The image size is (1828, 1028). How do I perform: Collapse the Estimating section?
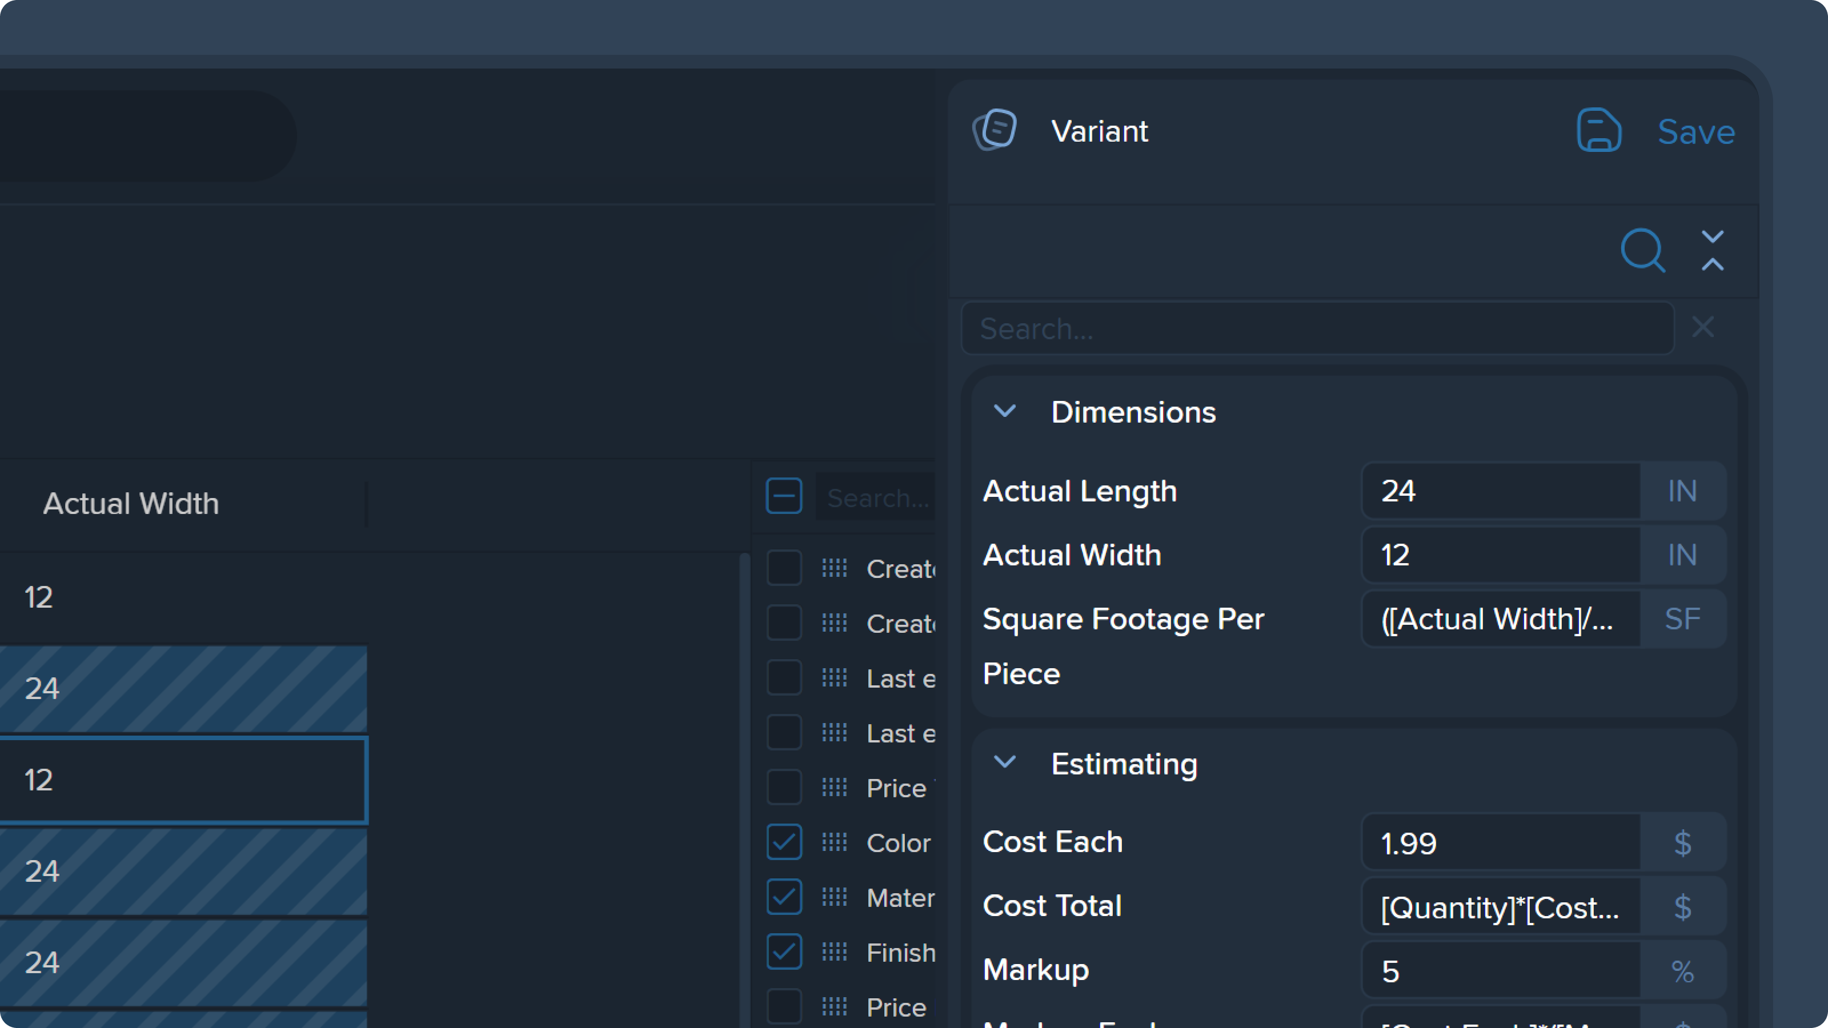tap(1005, 762)
